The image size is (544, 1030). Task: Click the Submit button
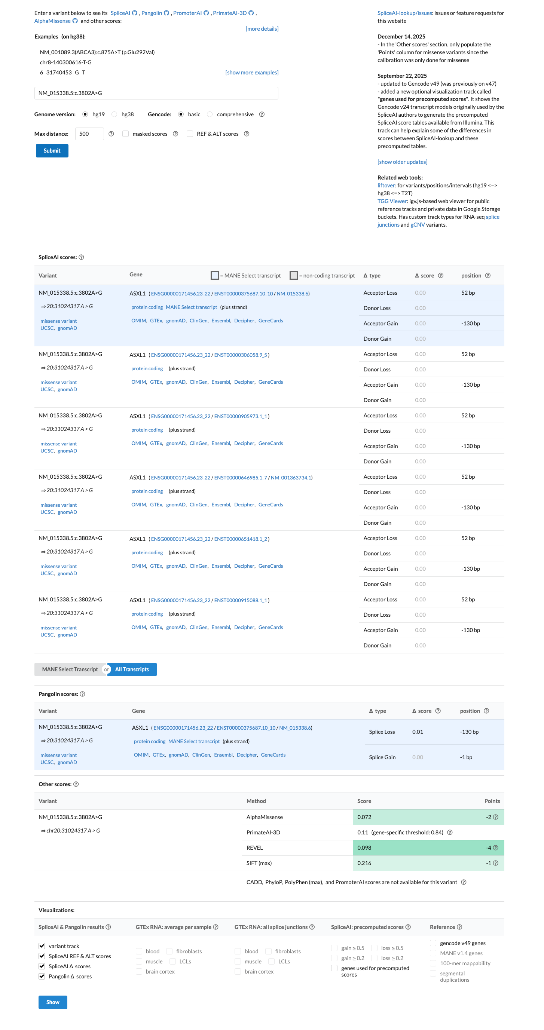[x=52, y=151]
